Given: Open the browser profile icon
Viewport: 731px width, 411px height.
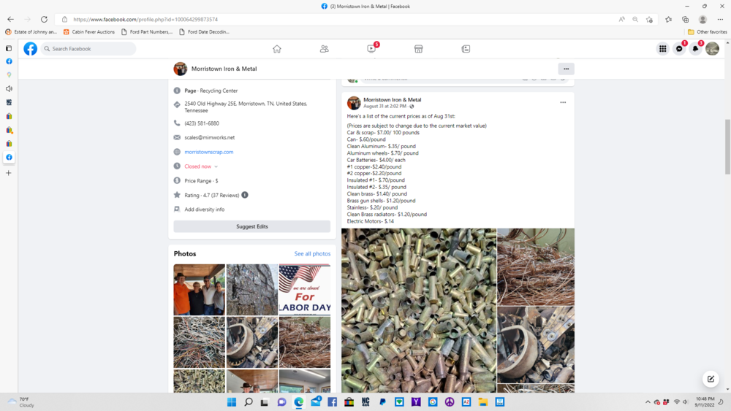Looking at the screenshot, I should click(702, 20).
